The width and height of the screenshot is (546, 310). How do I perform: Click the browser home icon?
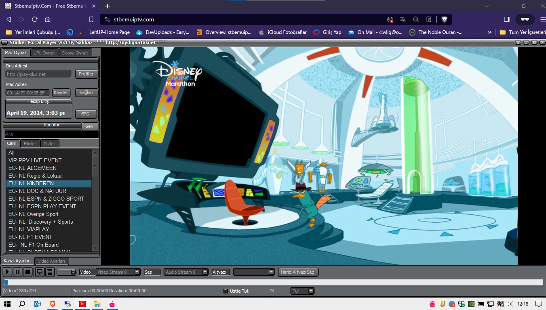(x=48, y=19)
